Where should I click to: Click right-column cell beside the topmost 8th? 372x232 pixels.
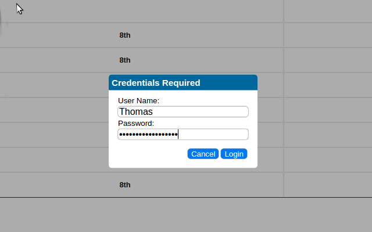(x=327, y=35)
